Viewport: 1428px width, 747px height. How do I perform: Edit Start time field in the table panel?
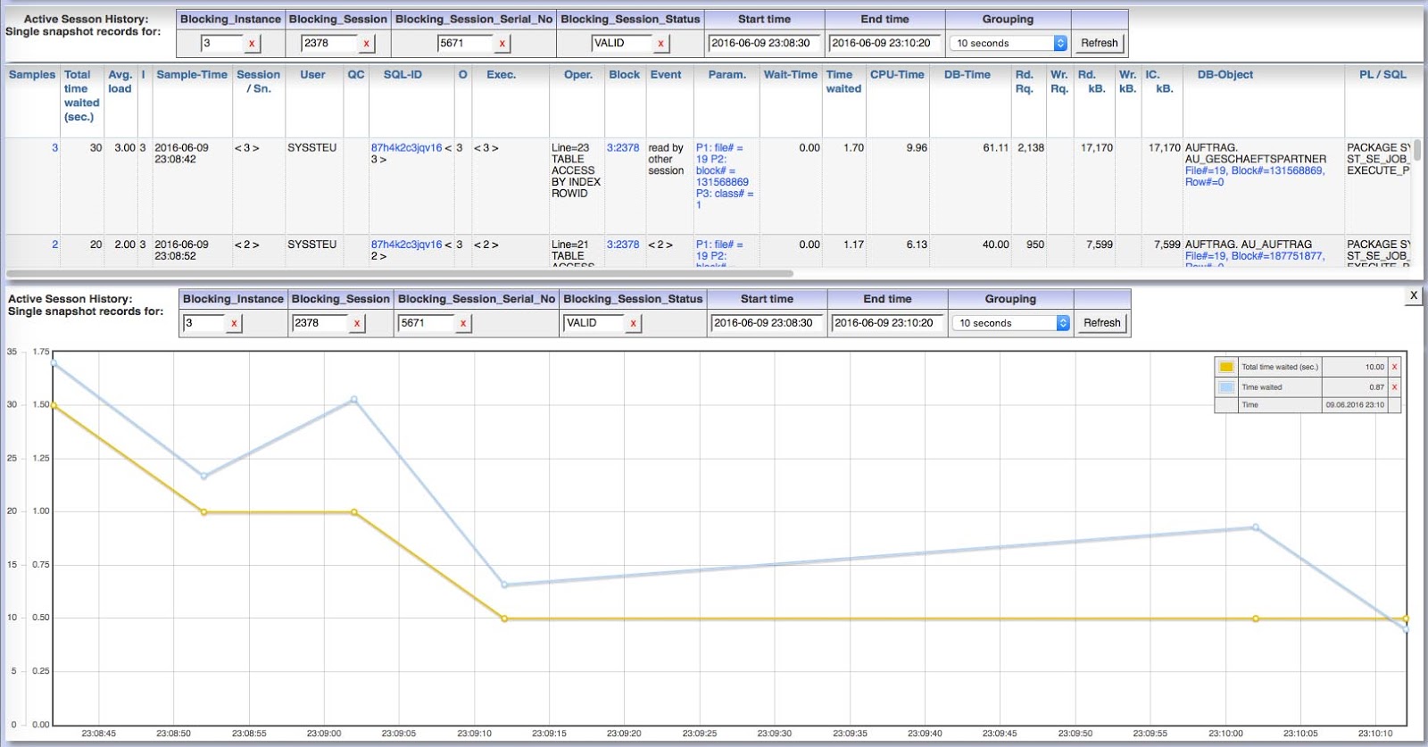click(764, 43)
